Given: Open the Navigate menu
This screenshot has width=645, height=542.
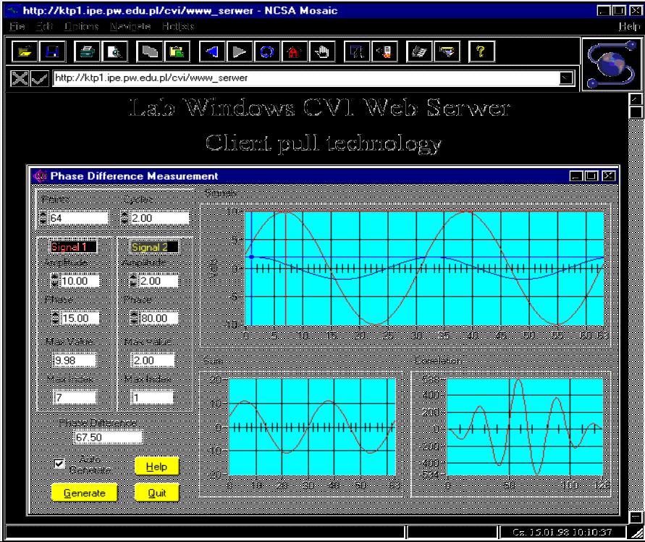Looking at the screenshot, I should click(130, 26).
